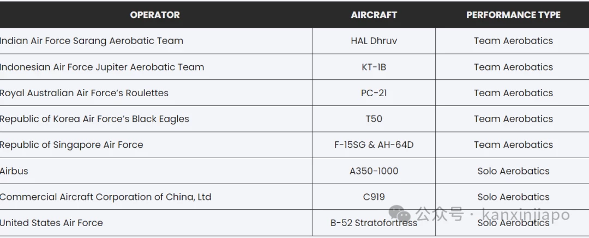Click the B-52 Stratofortress cell
This screenshot has width=589, height=238.
374,223
